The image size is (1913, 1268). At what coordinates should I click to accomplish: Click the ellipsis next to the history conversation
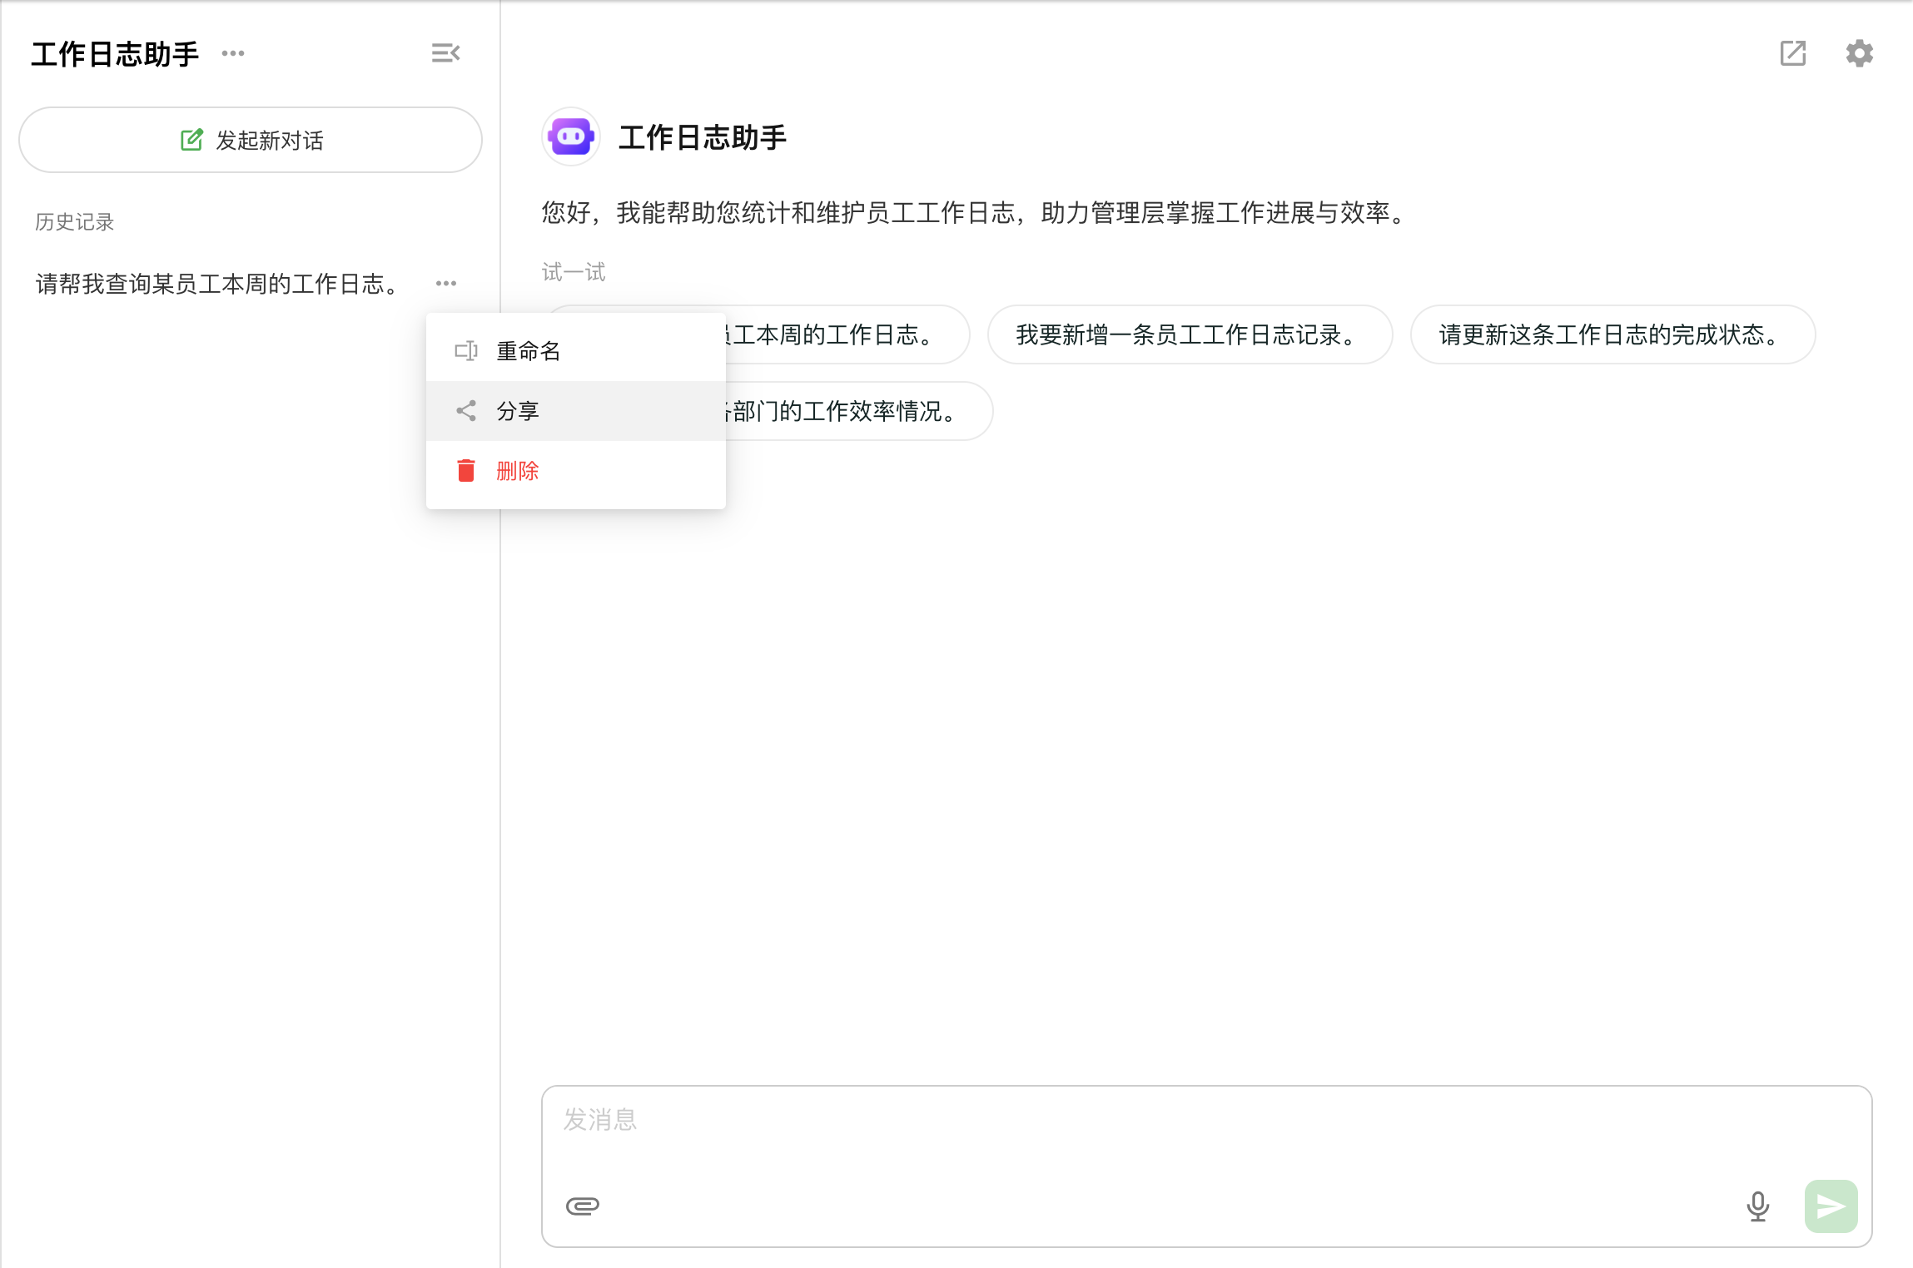click(x=446, y=284)
